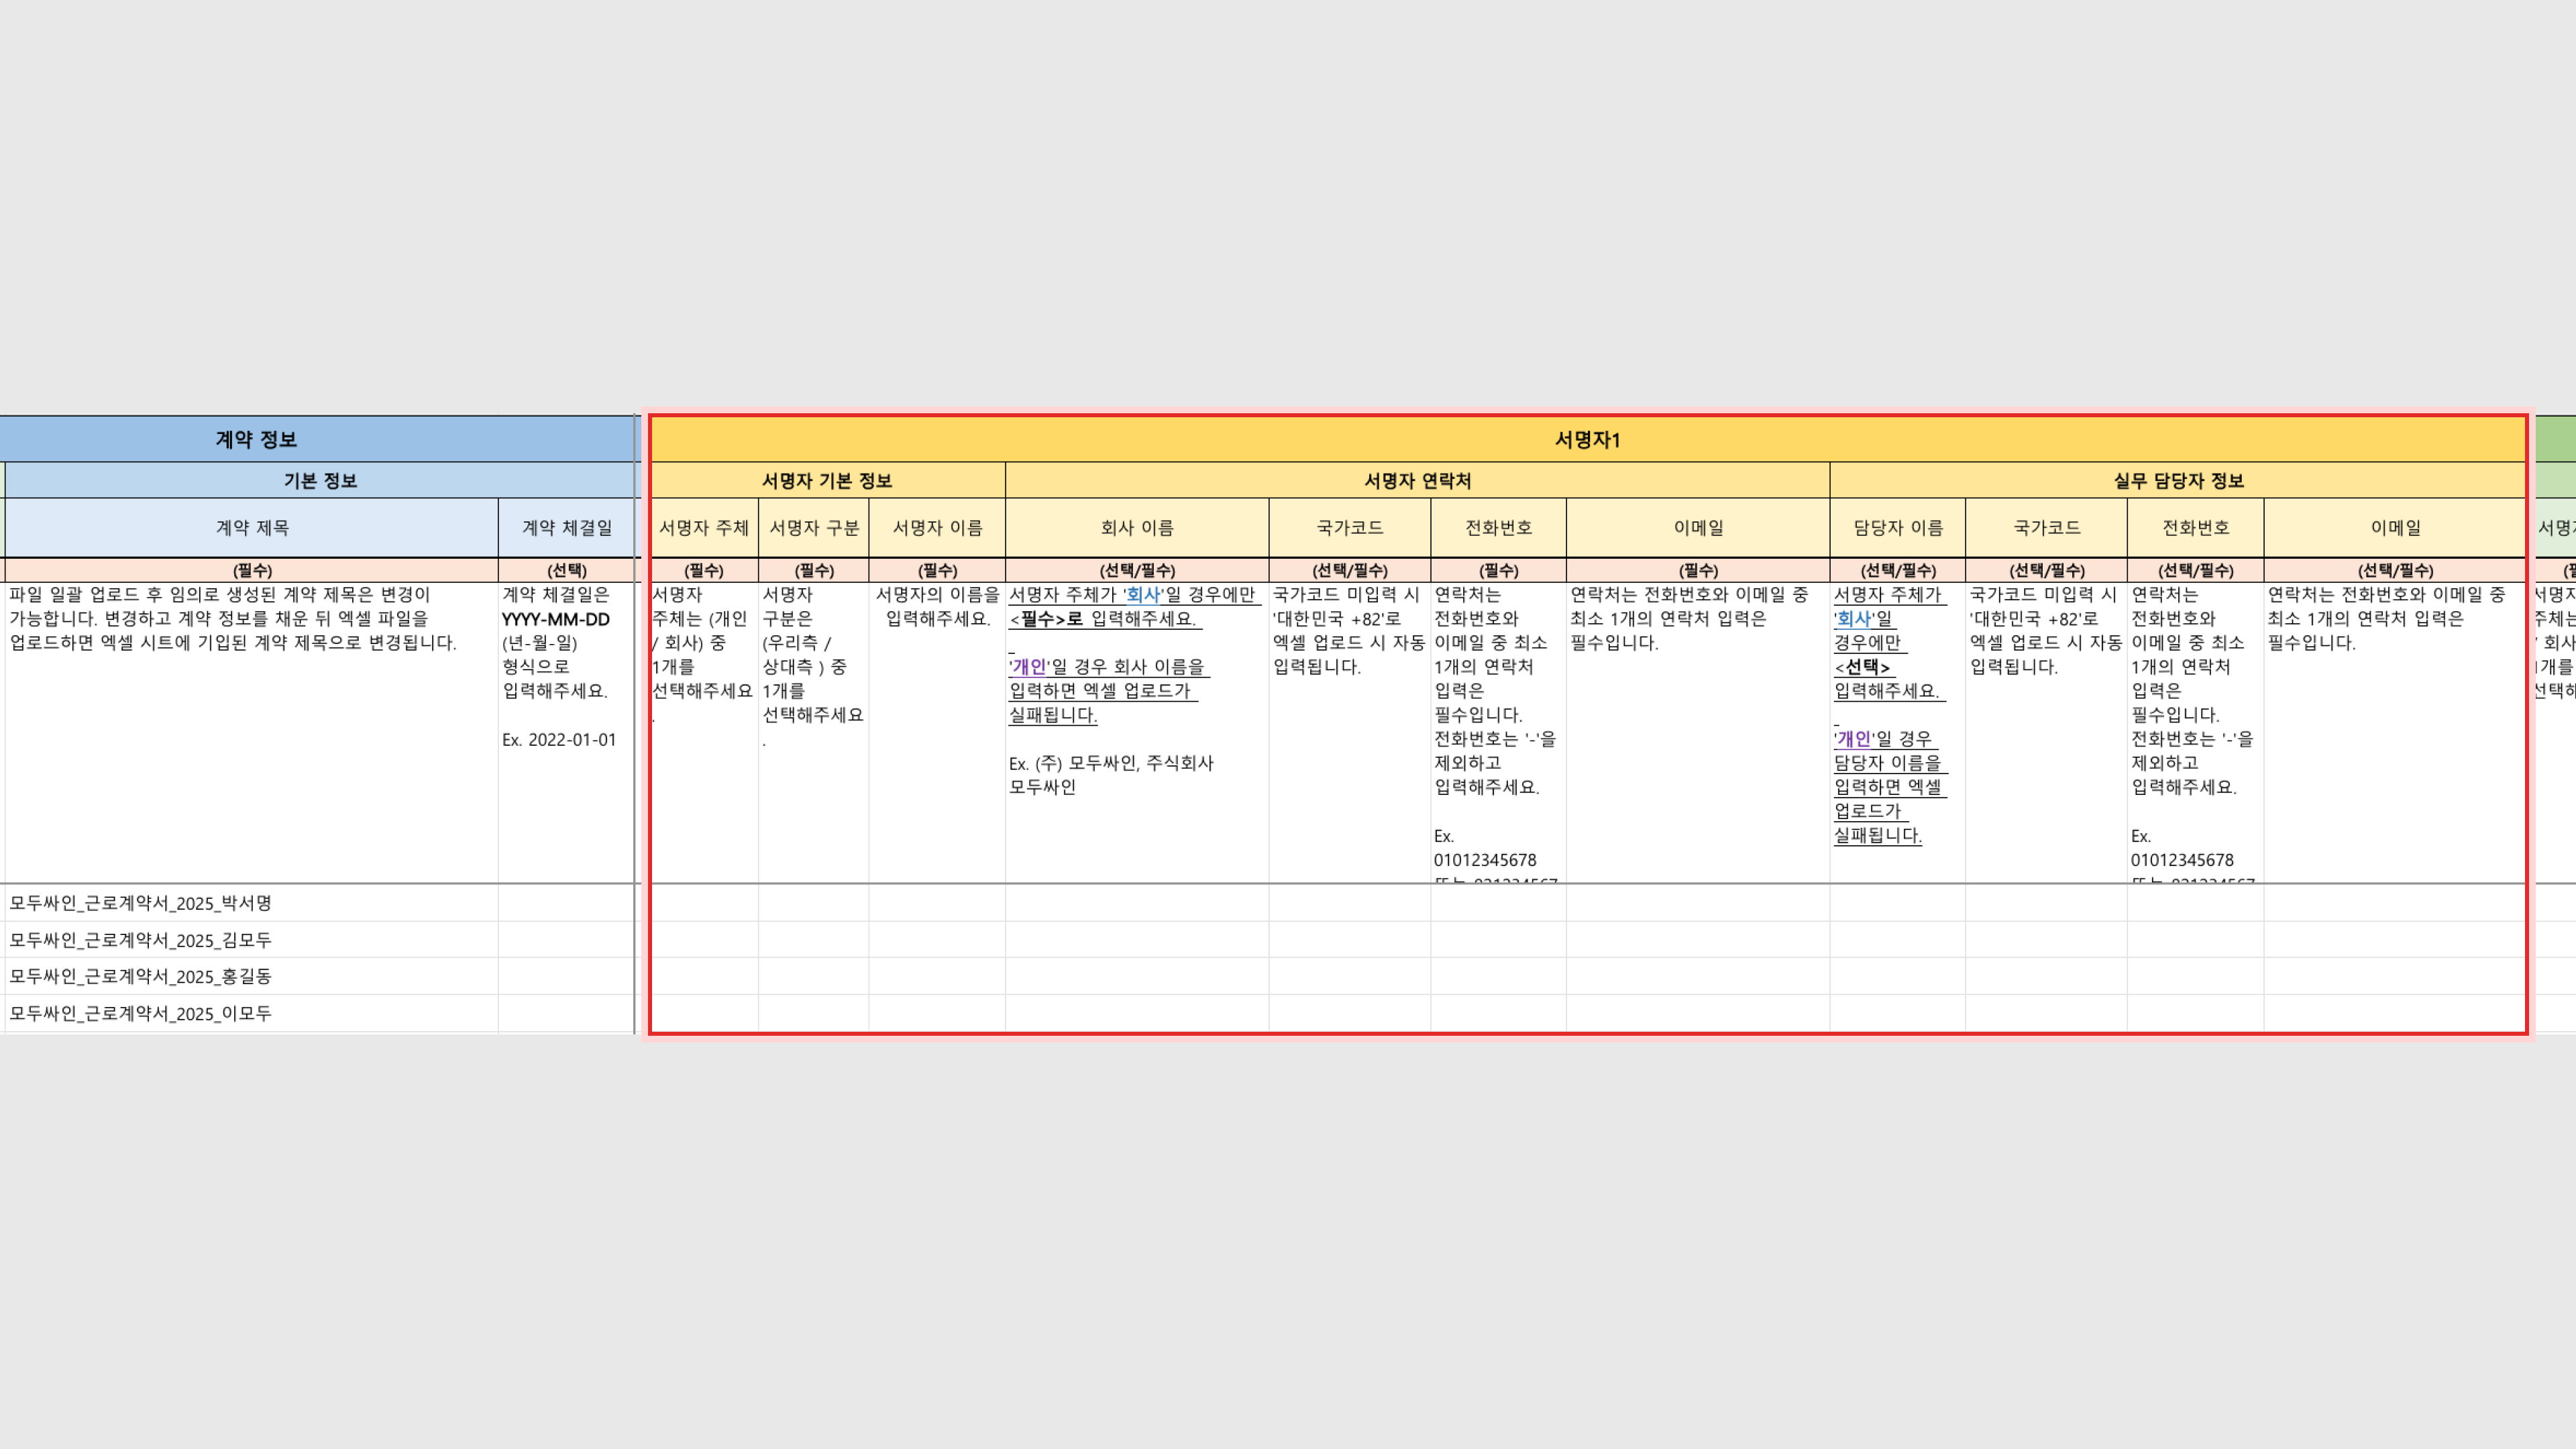The image size is (2576, 1449).
Task: Click the 계약 체결일 column header
Action: 567,528
